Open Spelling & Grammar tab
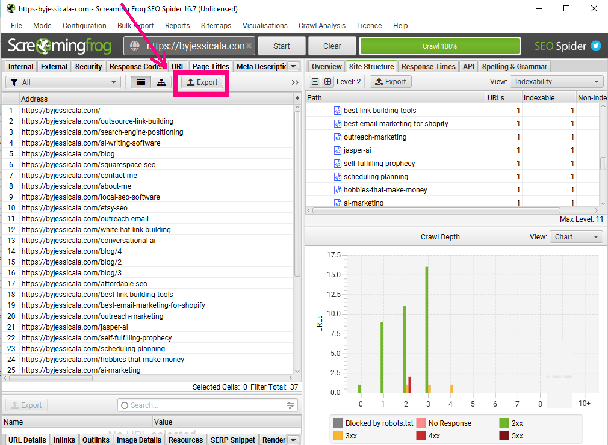 coord(515,66)
